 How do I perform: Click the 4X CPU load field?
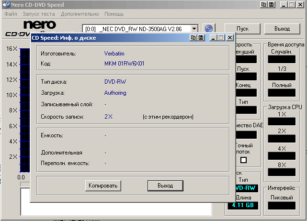click(x=282, y=156)
